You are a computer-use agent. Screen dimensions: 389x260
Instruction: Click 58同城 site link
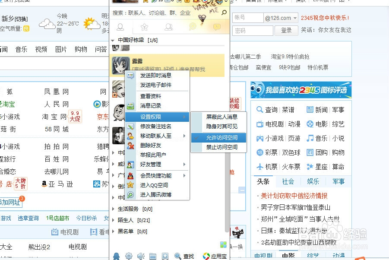[57, 129]
